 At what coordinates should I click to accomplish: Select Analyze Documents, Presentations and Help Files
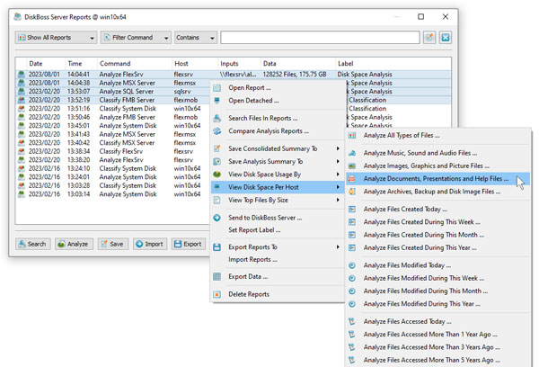pyautogui.click(x=438, y=179)
